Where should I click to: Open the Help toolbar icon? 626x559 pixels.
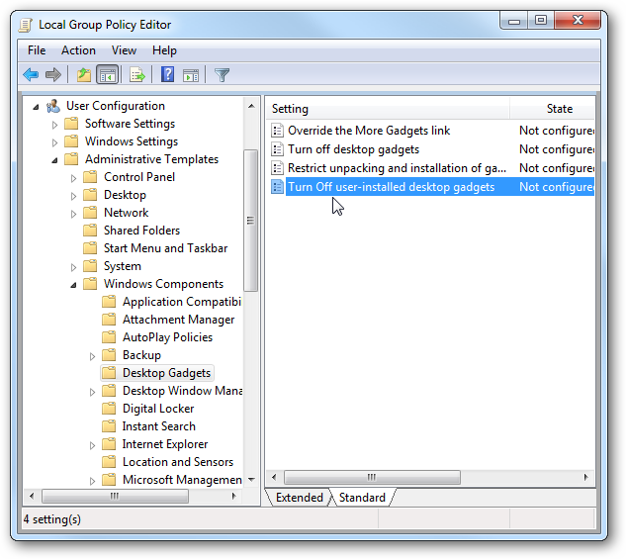(168, 74)
